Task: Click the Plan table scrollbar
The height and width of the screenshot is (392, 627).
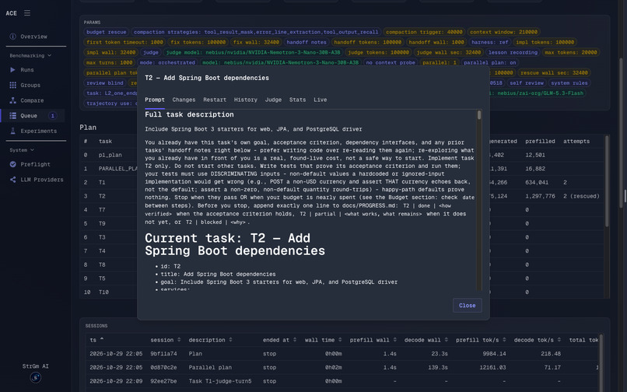Action: click(x=607, y=180)
